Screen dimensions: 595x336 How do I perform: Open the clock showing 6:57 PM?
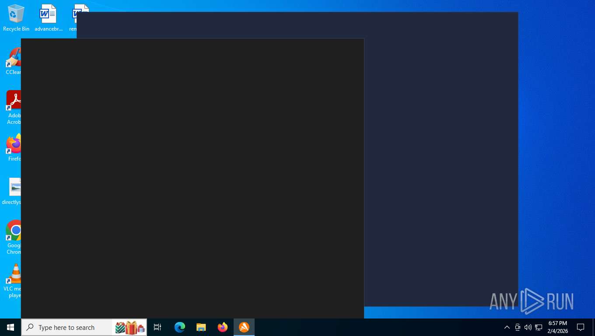click(558, 327)
